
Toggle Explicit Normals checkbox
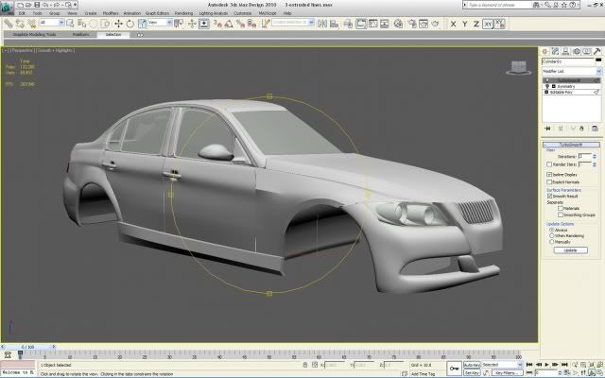coord(549,181)
